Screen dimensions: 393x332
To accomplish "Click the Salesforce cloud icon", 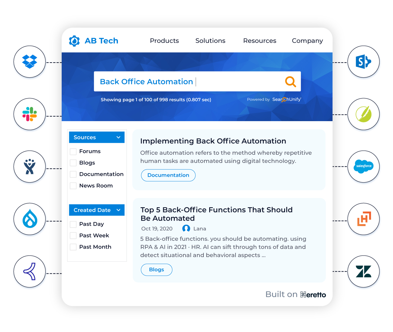I will pos(363,166).
